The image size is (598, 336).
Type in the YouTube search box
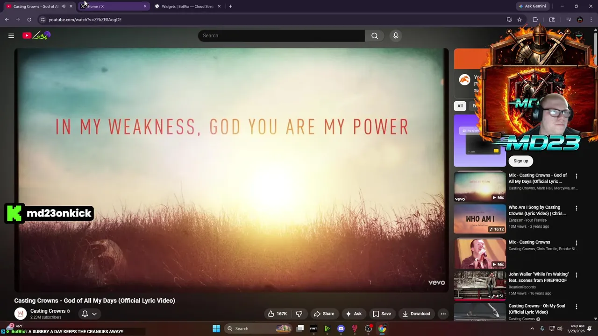tap(281, 35)
